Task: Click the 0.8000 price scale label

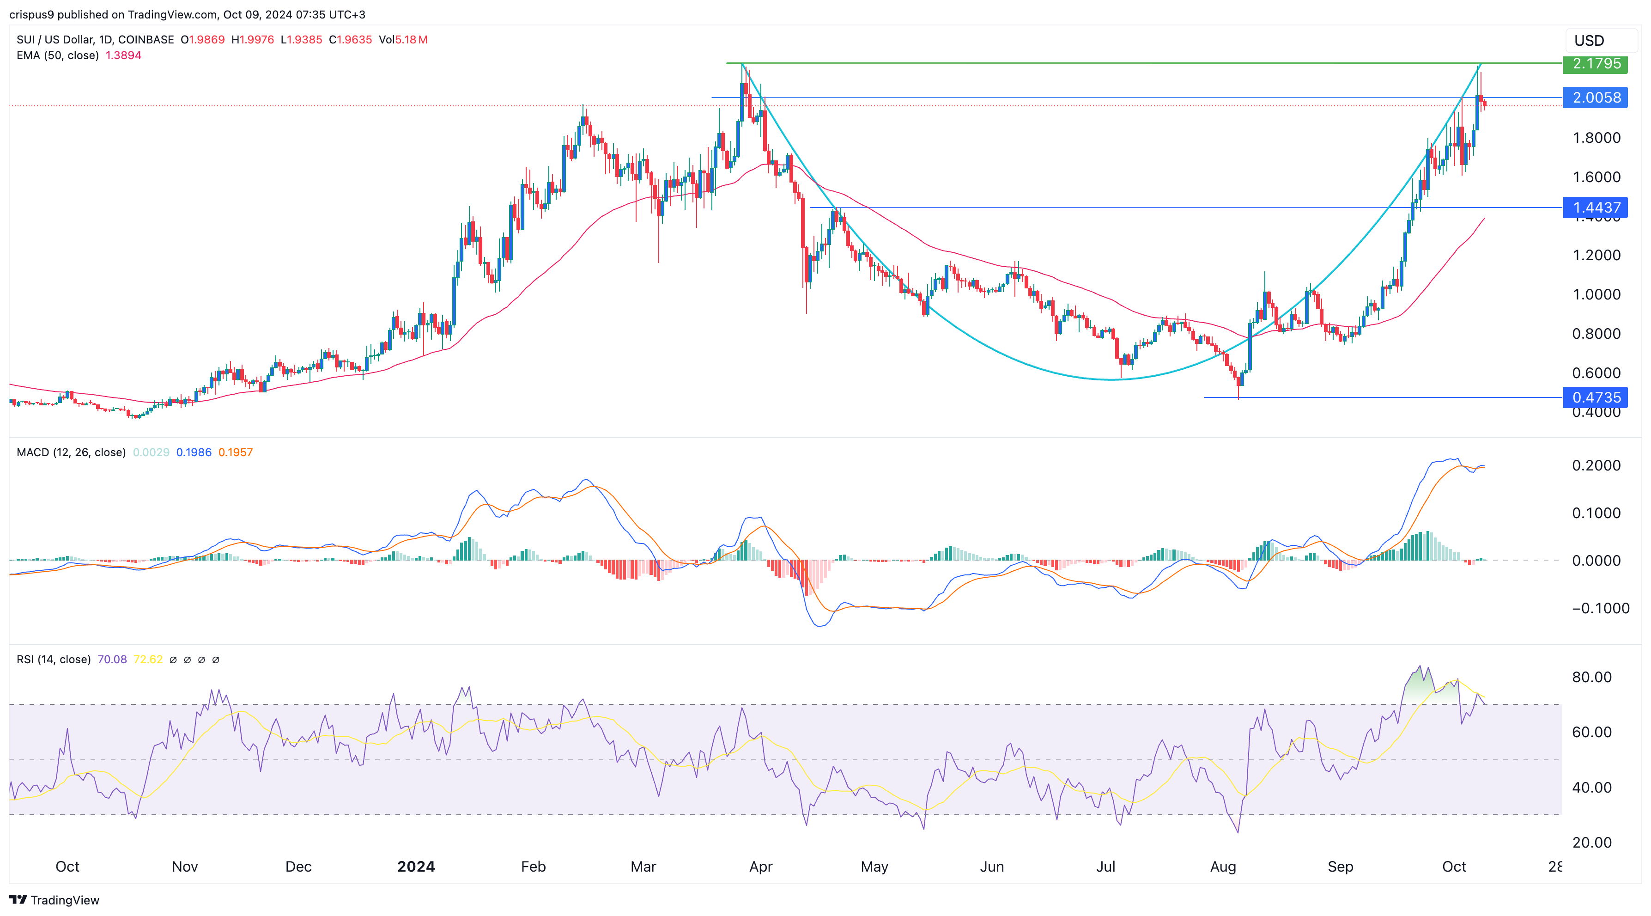Action: [x=1596, y=333]
